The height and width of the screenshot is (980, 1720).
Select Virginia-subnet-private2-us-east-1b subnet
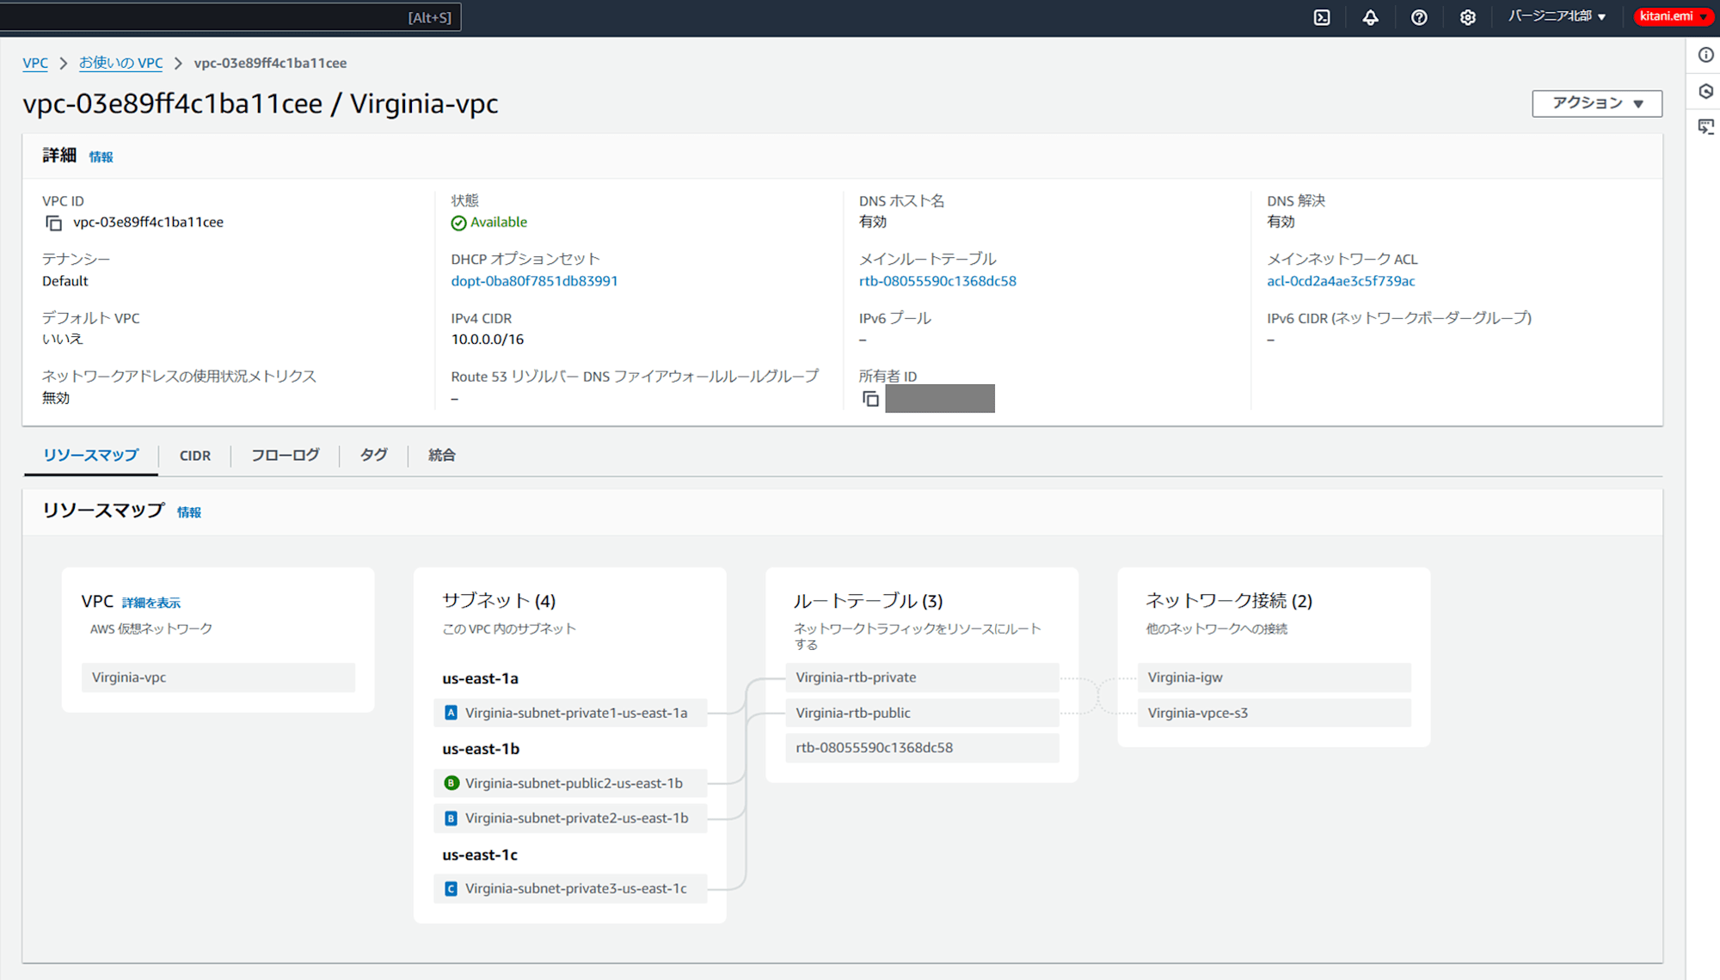tap(570, 818)
